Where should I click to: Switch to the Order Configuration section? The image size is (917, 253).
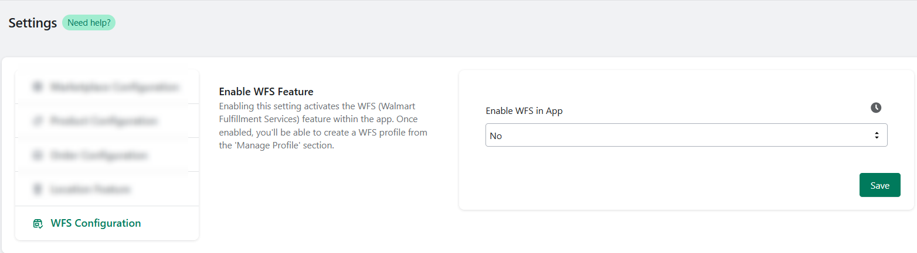[x=107, y=155]
